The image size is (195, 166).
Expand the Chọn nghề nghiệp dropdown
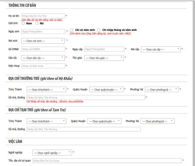[52, 153]
